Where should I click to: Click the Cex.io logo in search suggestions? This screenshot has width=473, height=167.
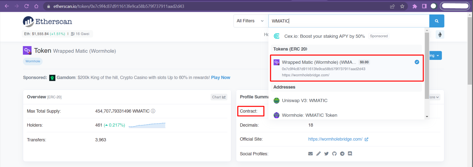tap(277, 36)
